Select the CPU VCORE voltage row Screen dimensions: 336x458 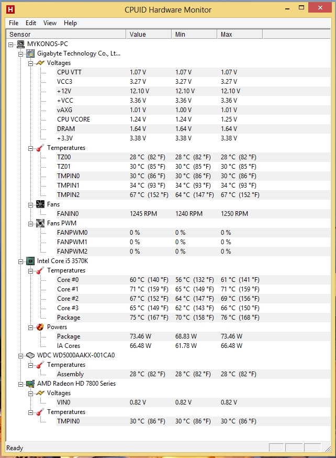tap(193, 119)
